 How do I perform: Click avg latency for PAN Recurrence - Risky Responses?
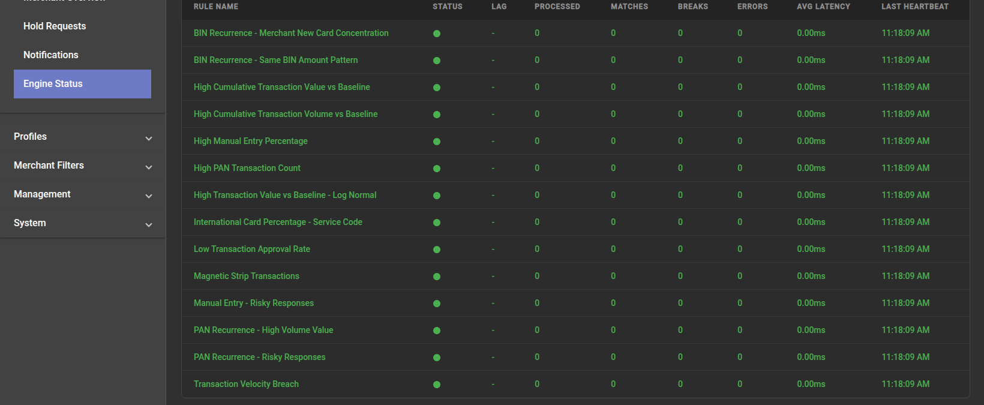coord(811,357)
